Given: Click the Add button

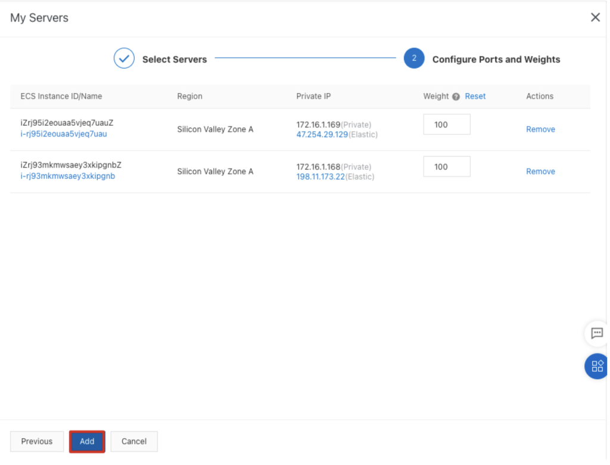Looking at the screenshot, I should 87,441.
